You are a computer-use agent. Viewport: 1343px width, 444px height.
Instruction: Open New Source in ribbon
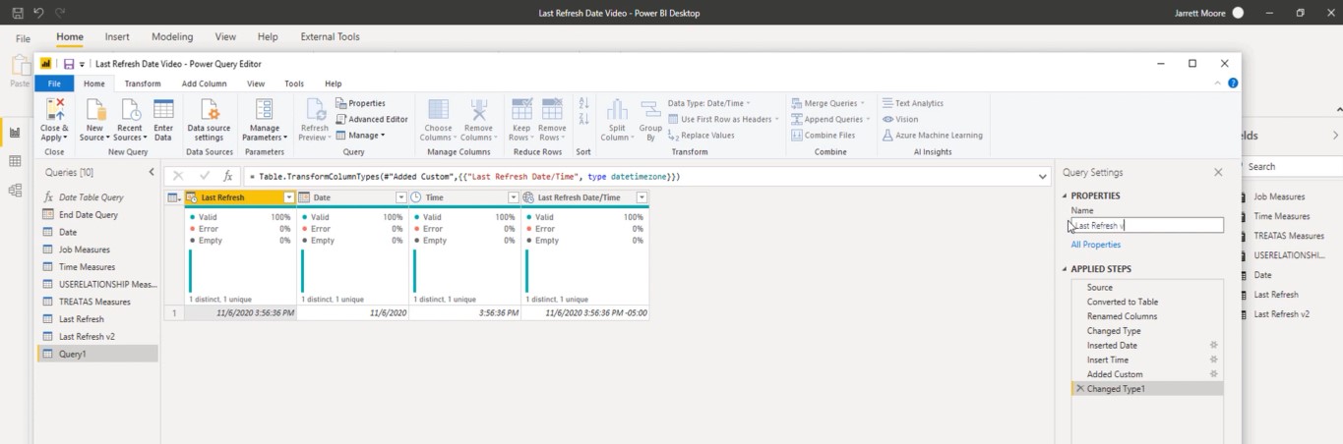point(94,121)
